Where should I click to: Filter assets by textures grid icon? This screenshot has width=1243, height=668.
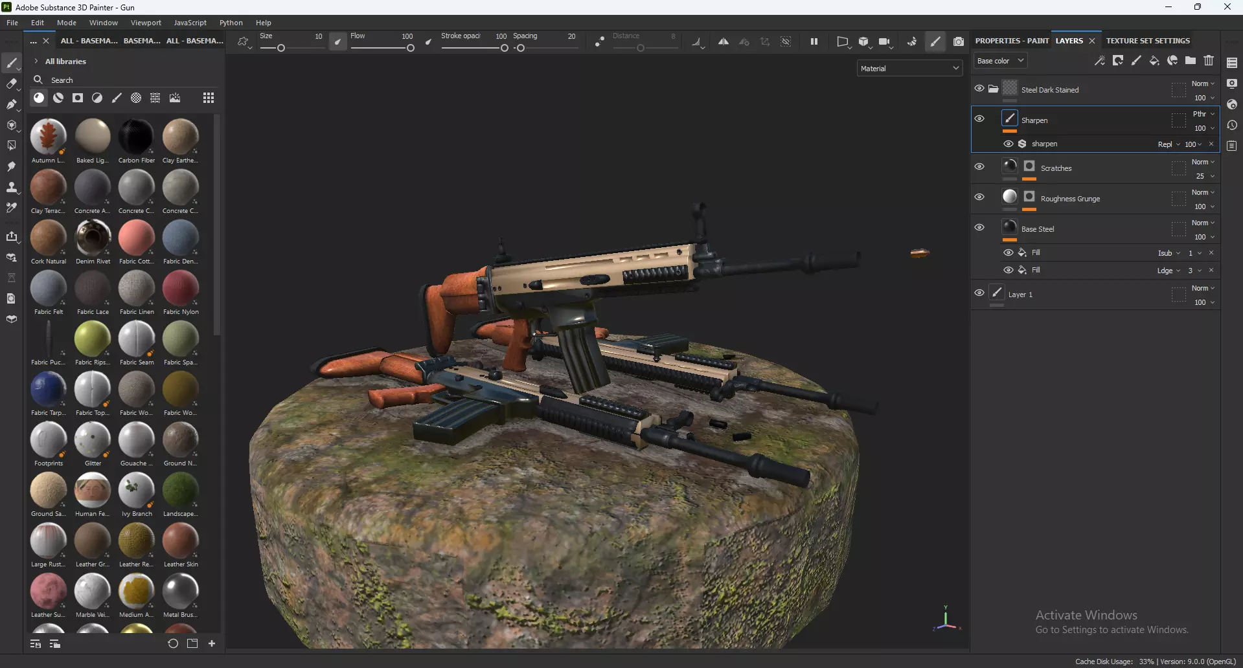point(155,98)
